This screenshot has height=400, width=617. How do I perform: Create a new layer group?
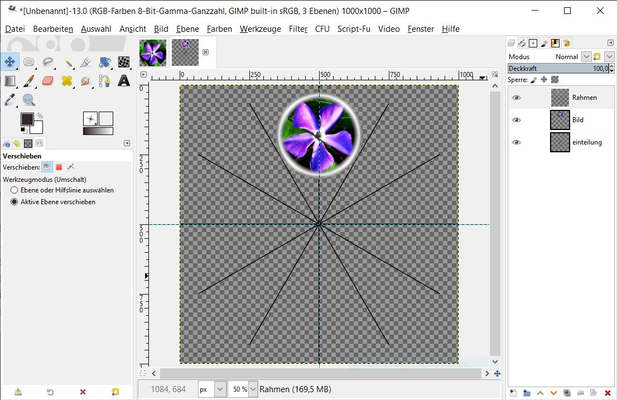(x=527, y=393)
